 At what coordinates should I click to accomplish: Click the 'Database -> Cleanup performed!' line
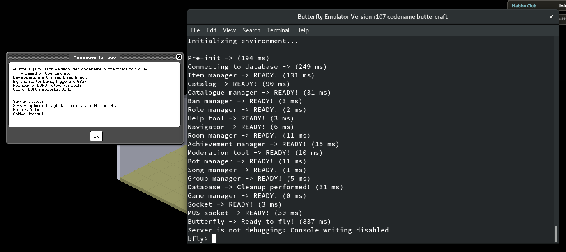[x=266, y=187]
